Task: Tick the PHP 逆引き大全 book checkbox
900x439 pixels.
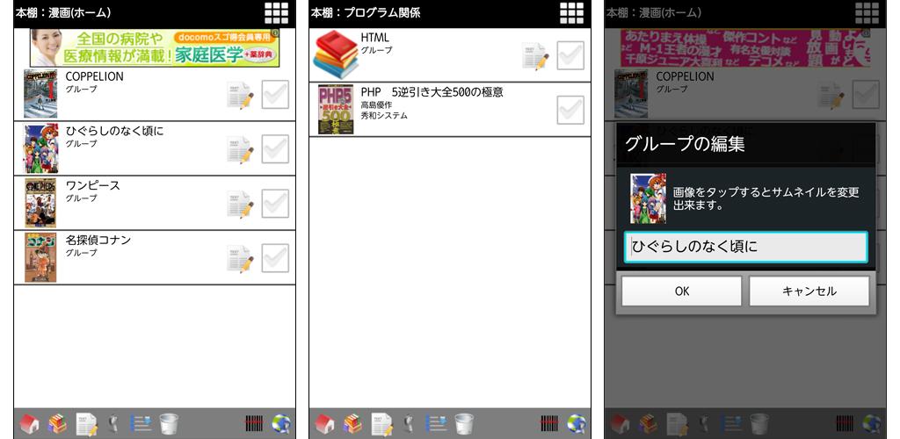Action: [x=570, y=110]
